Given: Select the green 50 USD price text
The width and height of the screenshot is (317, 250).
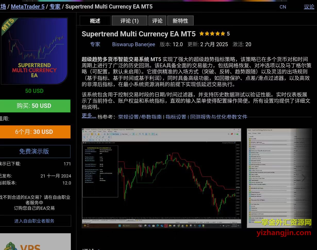Looking at the screenshot, I should coord(34,91).
